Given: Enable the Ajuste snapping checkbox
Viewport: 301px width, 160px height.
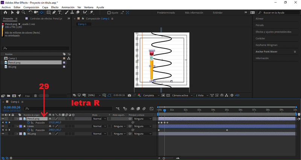Looking at the screenshot, I should (x=109, y=12).
